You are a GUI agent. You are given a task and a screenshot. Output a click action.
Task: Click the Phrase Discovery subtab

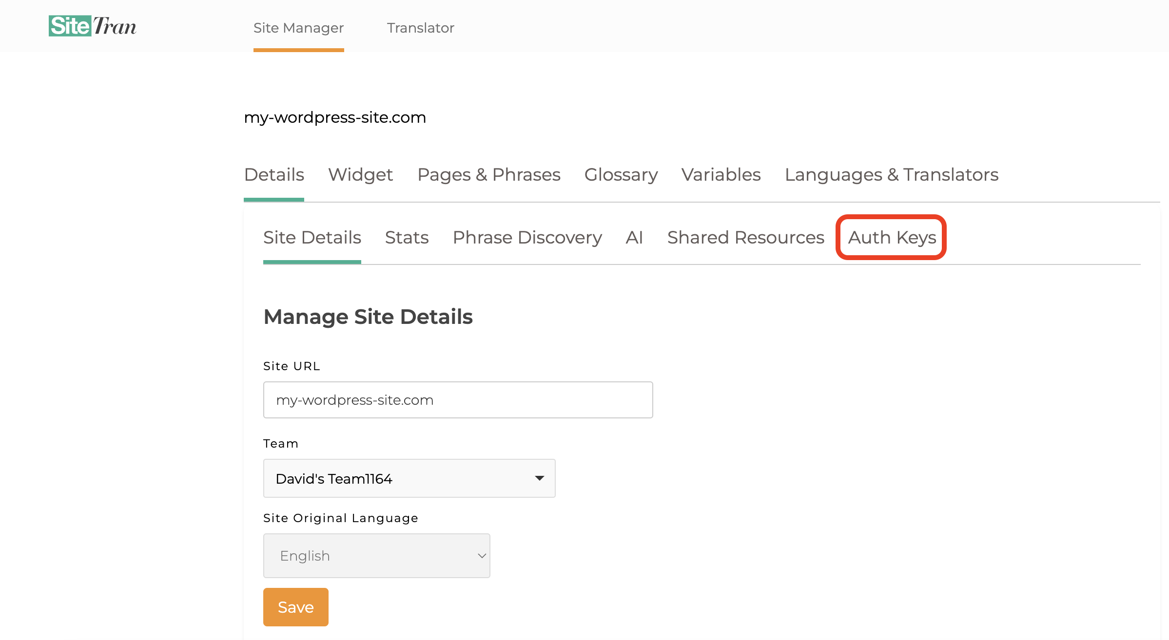pos(527,236)
